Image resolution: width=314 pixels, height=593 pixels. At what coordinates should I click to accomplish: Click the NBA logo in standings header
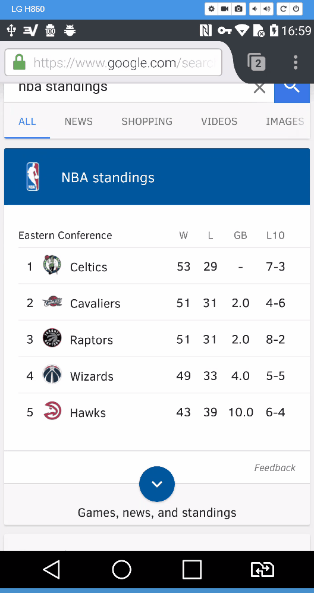33,177
